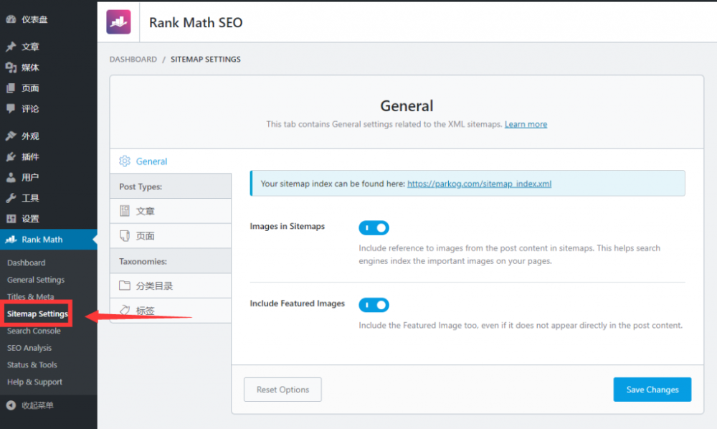
Task: Toggle Images in Sitemaps switch
Action: click(374, 228)
